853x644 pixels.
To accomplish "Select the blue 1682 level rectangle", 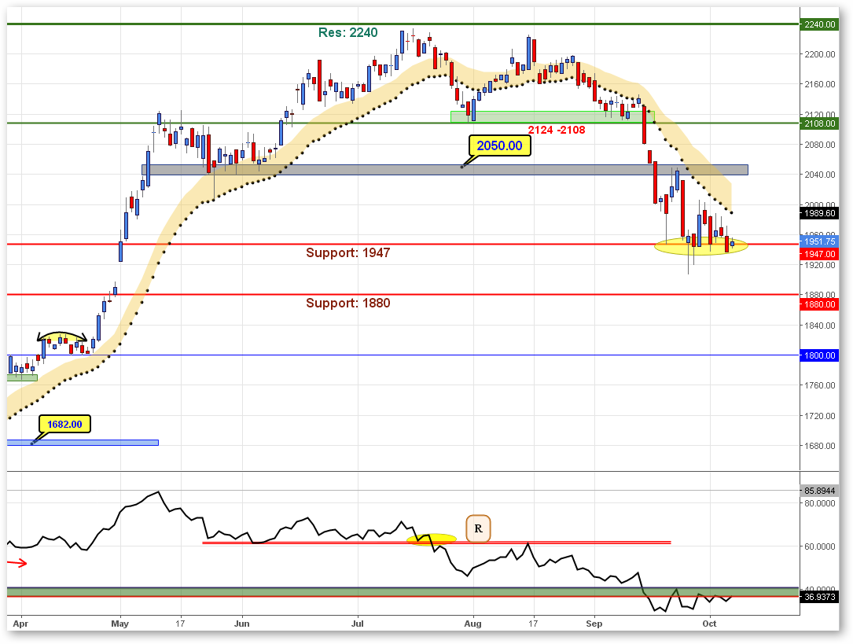I will tap(83, 443).
